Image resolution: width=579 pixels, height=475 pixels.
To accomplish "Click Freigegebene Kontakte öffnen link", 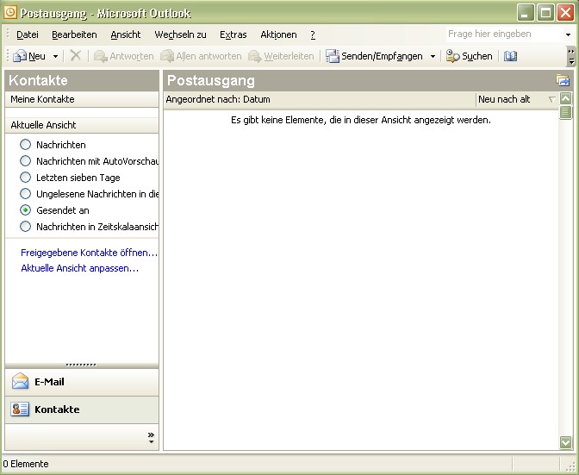I will (89, 253).
